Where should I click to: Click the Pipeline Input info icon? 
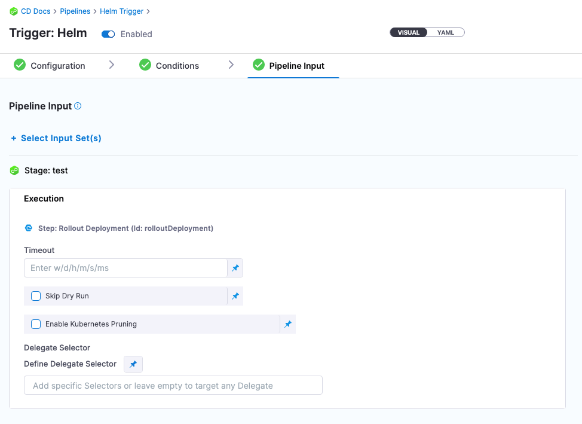[78, 106]
